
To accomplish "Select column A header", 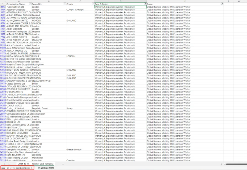I will click(19, 1).
